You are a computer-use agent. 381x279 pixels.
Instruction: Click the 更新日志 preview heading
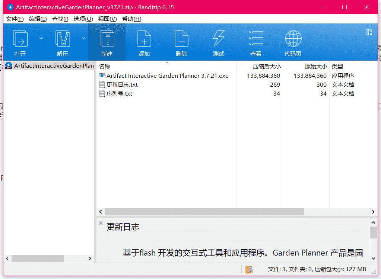pyautogui.click(x=123, y=227)
